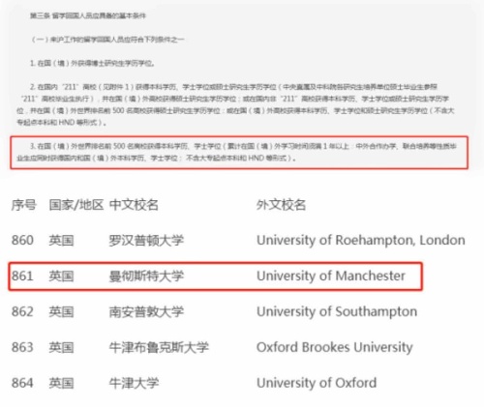
Task: Select the 外文校名 column header
Action: pyautogui.click(x=281, y=205)
